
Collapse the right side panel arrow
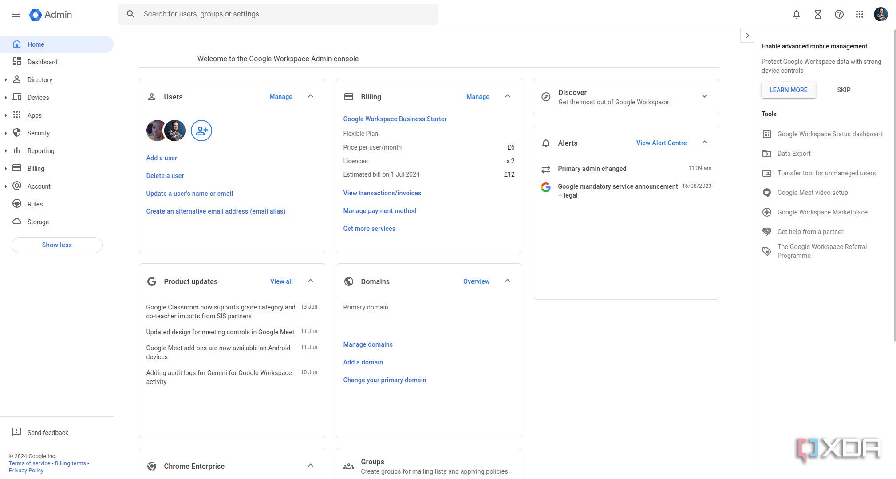click(x=747, y=36)
